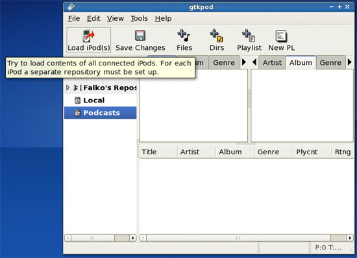This screenshot has height=258, width=357.
Task: Open the Tools menu
Action: tap(139, 18)
